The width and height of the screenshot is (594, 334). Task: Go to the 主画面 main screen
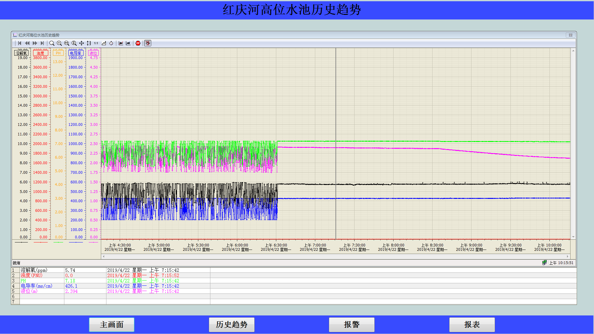pyautogui.click(x=112, y=324)
